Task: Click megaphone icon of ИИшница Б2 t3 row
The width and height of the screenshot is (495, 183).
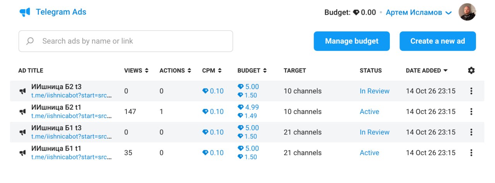Action: (x=22, y=91)
